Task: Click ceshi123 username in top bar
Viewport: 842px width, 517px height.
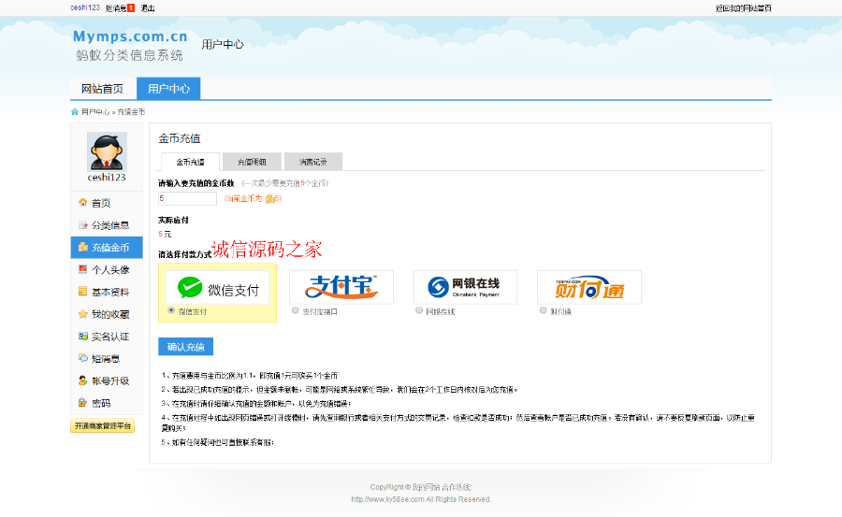Action: tap(85, 7)
